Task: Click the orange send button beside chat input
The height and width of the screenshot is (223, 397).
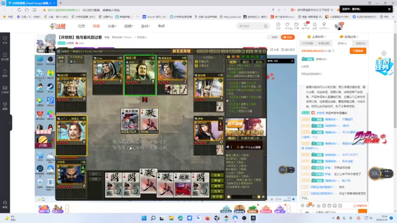Action: 363,212
